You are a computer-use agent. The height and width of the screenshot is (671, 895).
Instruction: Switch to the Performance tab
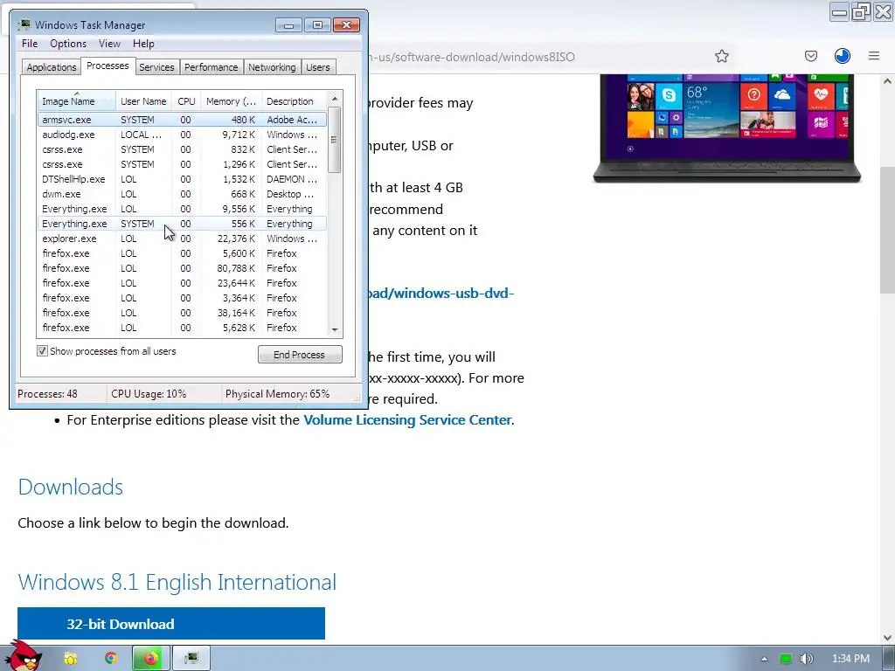pos(212,67)
